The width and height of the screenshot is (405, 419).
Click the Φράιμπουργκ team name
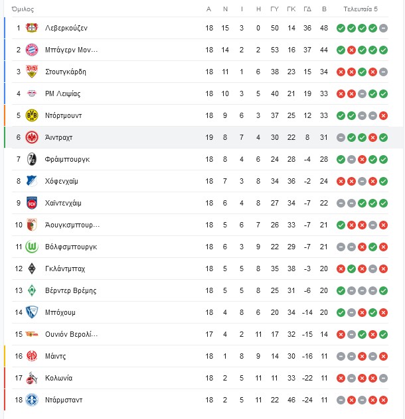coord(67,159)
